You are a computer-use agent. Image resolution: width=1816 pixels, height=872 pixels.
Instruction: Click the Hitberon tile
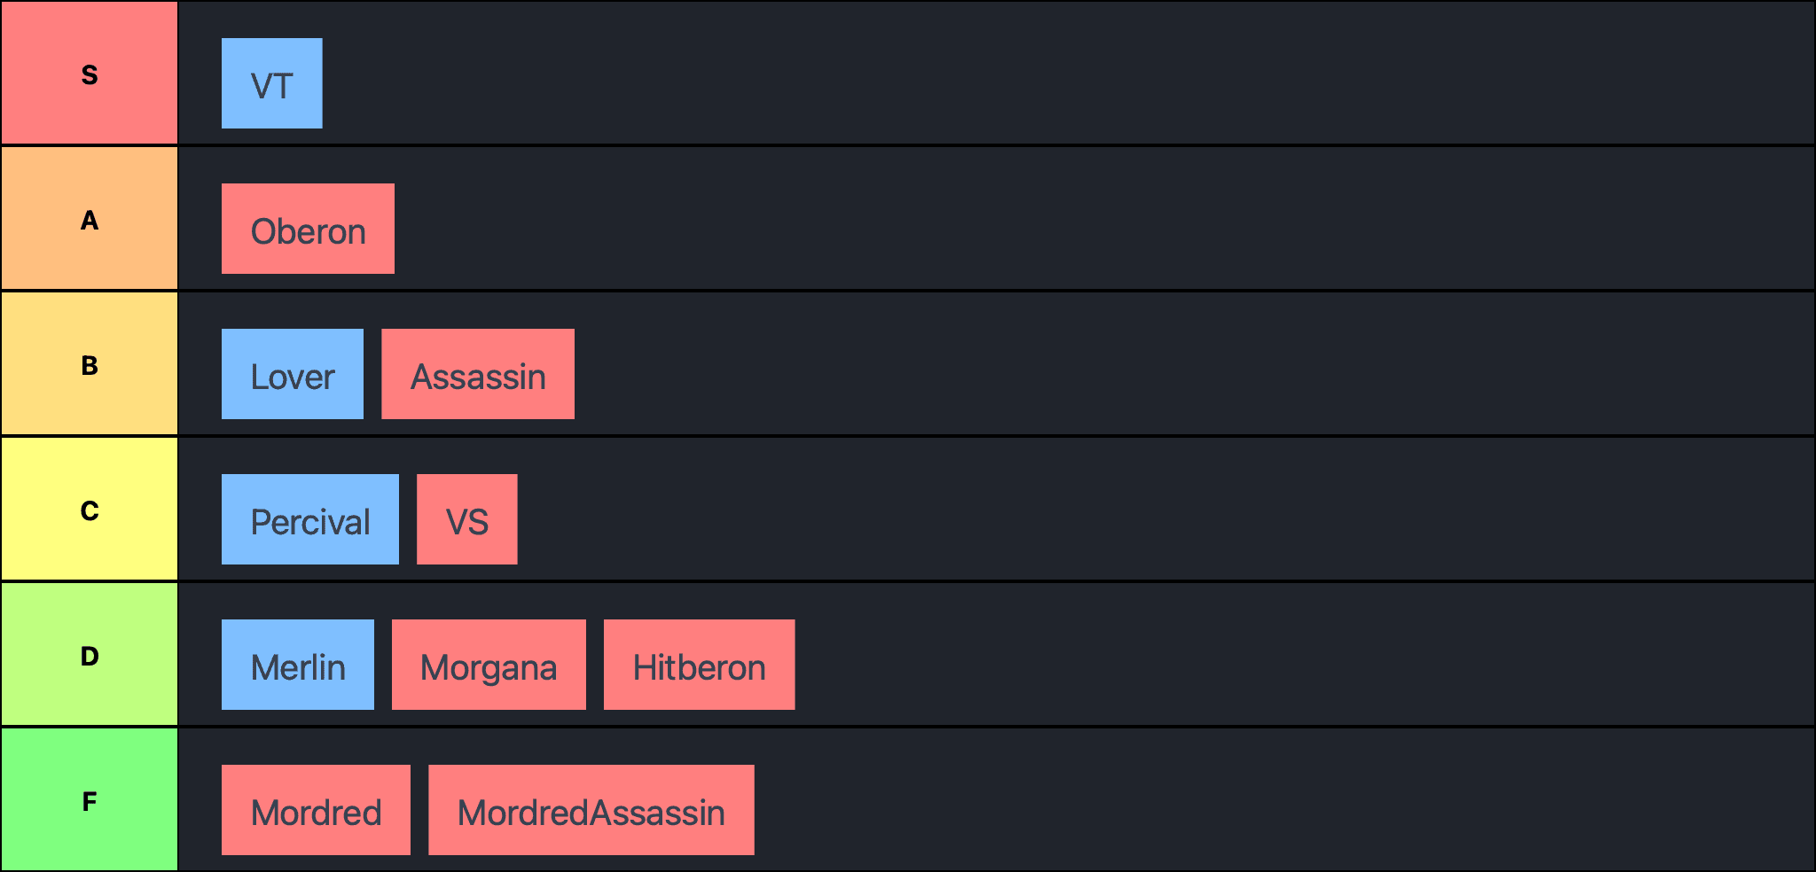point(699,665)
